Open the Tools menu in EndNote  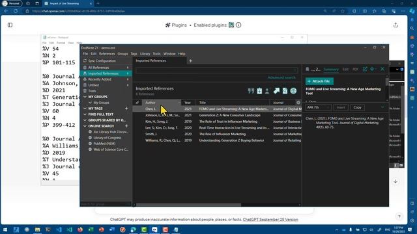[156, 53]
